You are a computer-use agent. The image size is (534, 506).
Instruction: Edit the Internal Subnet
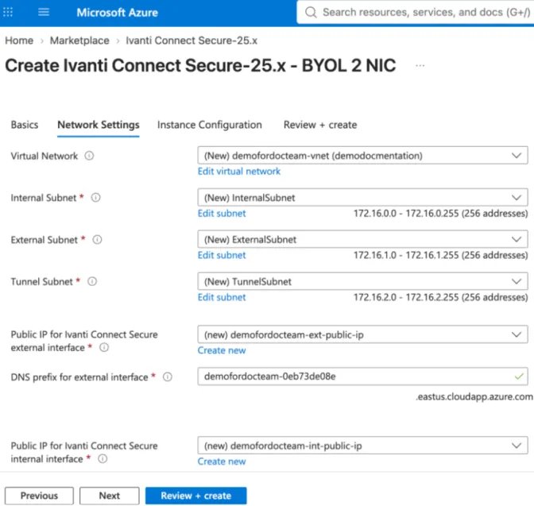tap(222, 214)
